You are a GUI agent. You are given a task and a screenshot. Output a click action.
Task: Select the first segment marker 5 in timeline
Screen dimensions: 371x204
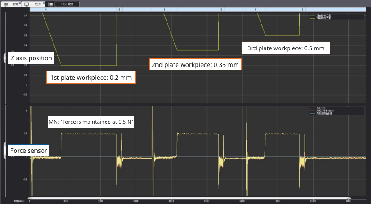tap(119, 9)
